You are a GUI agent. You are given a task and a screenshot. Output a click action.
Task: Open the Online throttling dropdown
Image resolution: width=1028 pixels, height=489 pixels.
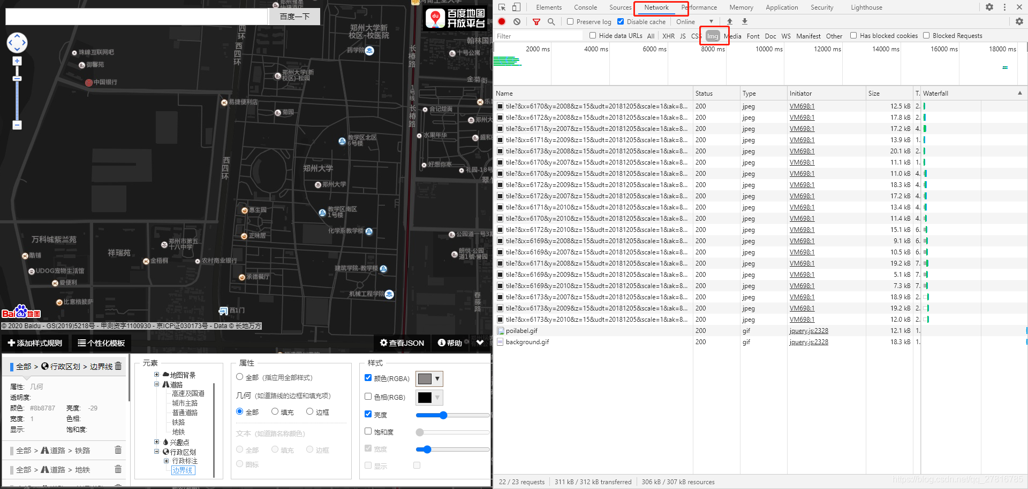[x=694, y=22]
